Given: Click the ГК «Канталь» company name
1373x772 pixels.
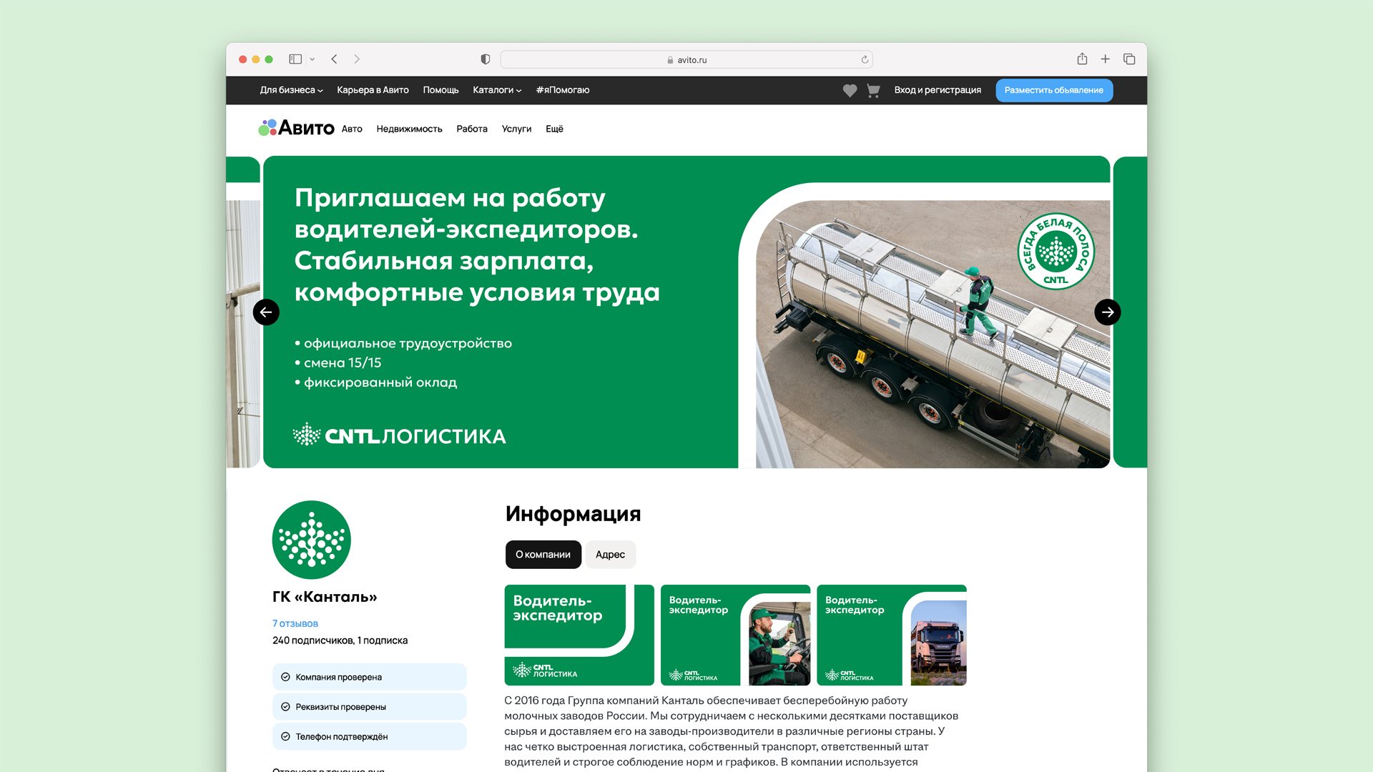Looking at the screenshot, I should click(325, 597).
